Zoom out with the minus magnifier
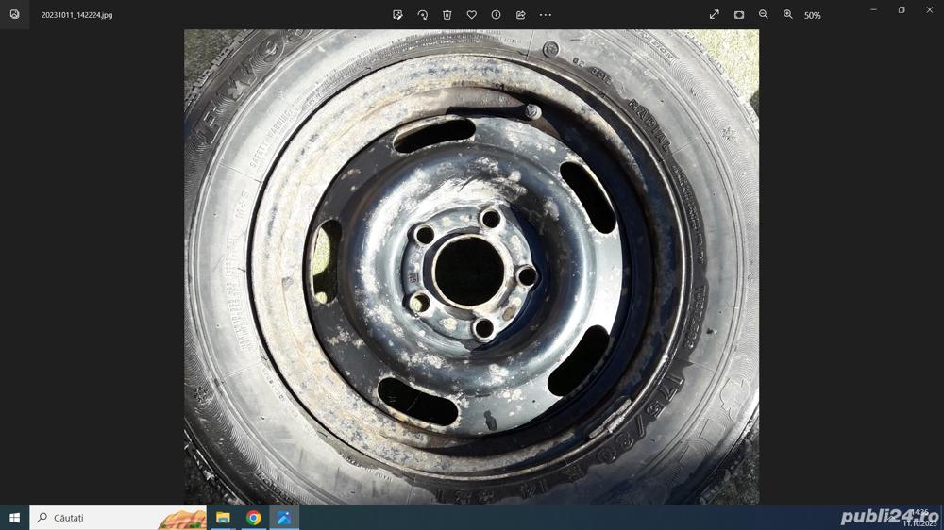Image resolution: width=944 pixels, height=530 pixels. [x=763, y=15]
